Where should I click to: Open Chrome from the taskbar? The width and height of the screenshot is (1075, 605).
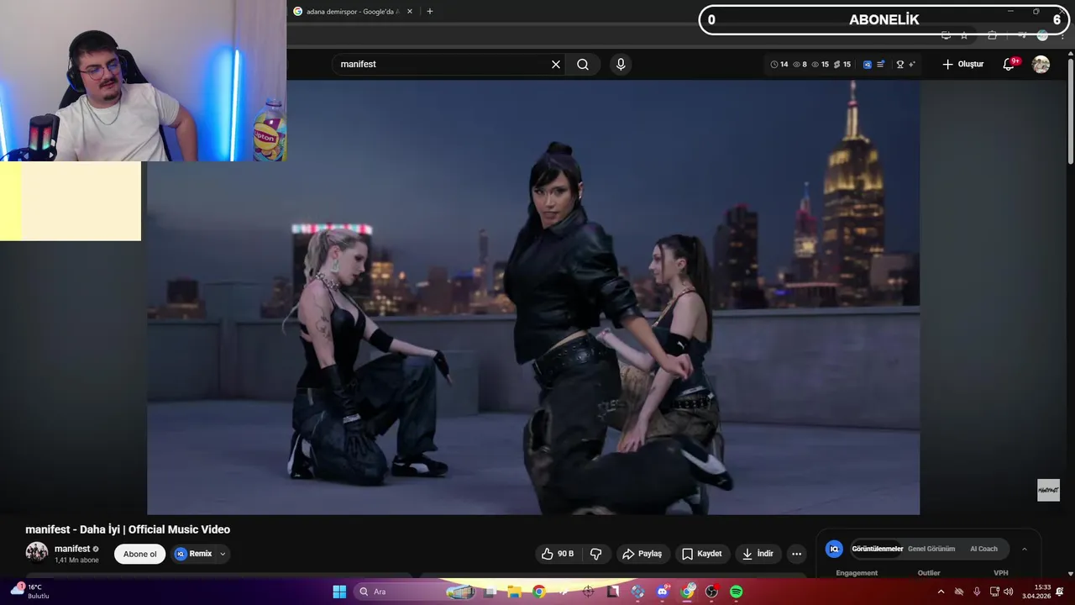point(539,592)
